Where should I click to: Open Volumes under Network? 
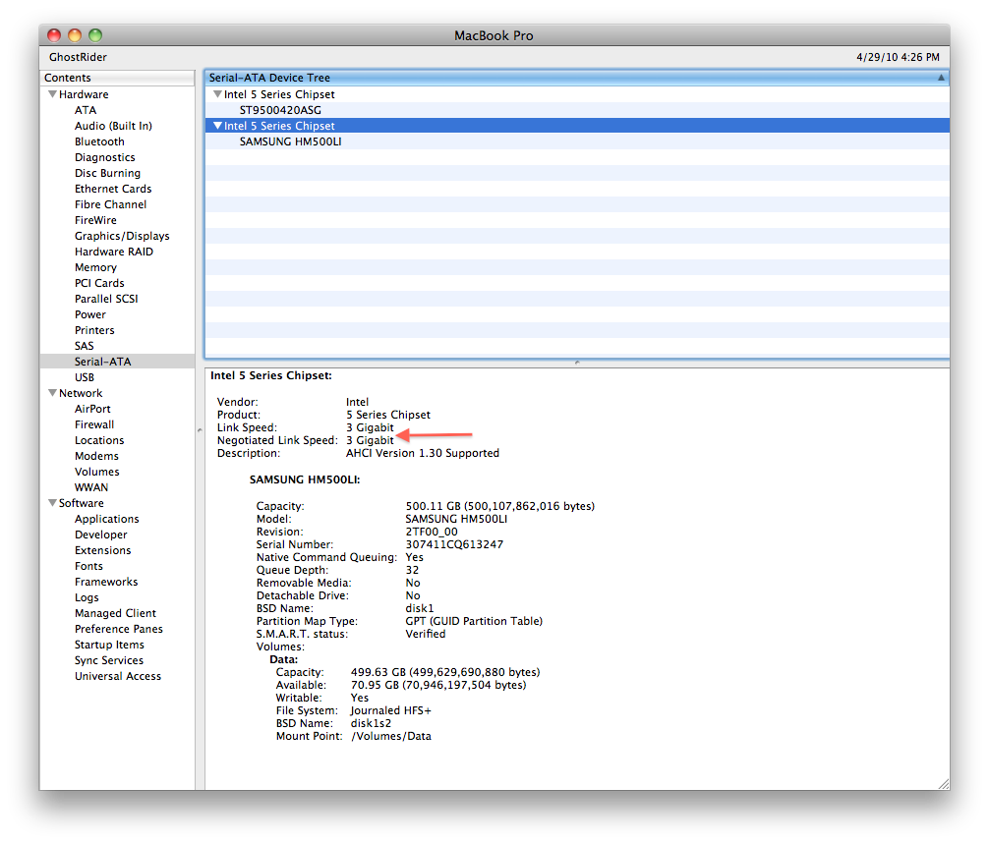[96, 472]
